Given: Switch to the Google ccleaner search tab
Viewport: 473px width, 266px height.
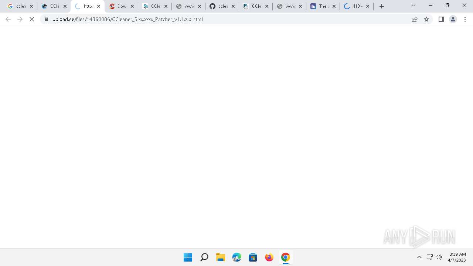Looking at the screenshot, I should click(x=20, y=6).
